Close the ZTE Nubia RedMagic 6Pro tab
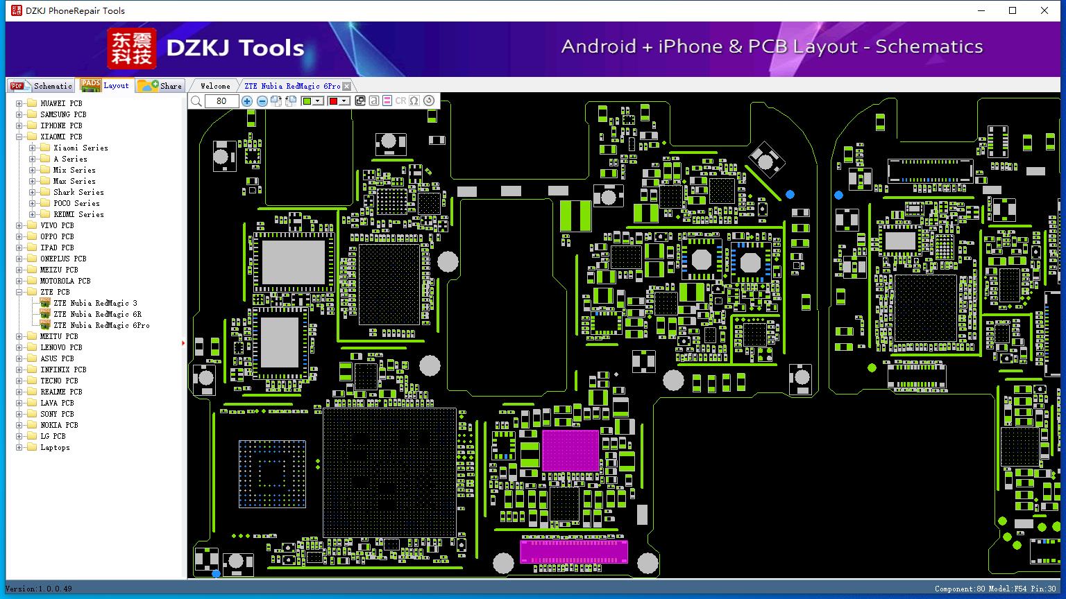The height and width of the screenshot is (599, 1066). point(346,86)
